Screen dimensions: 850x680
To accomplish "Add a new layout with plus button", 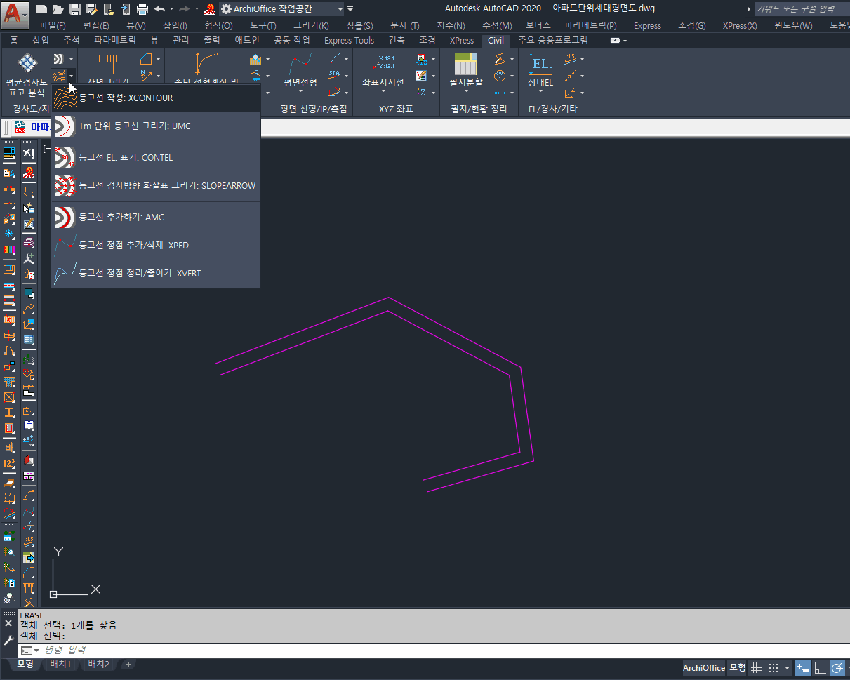I will [x=128, y=664].
